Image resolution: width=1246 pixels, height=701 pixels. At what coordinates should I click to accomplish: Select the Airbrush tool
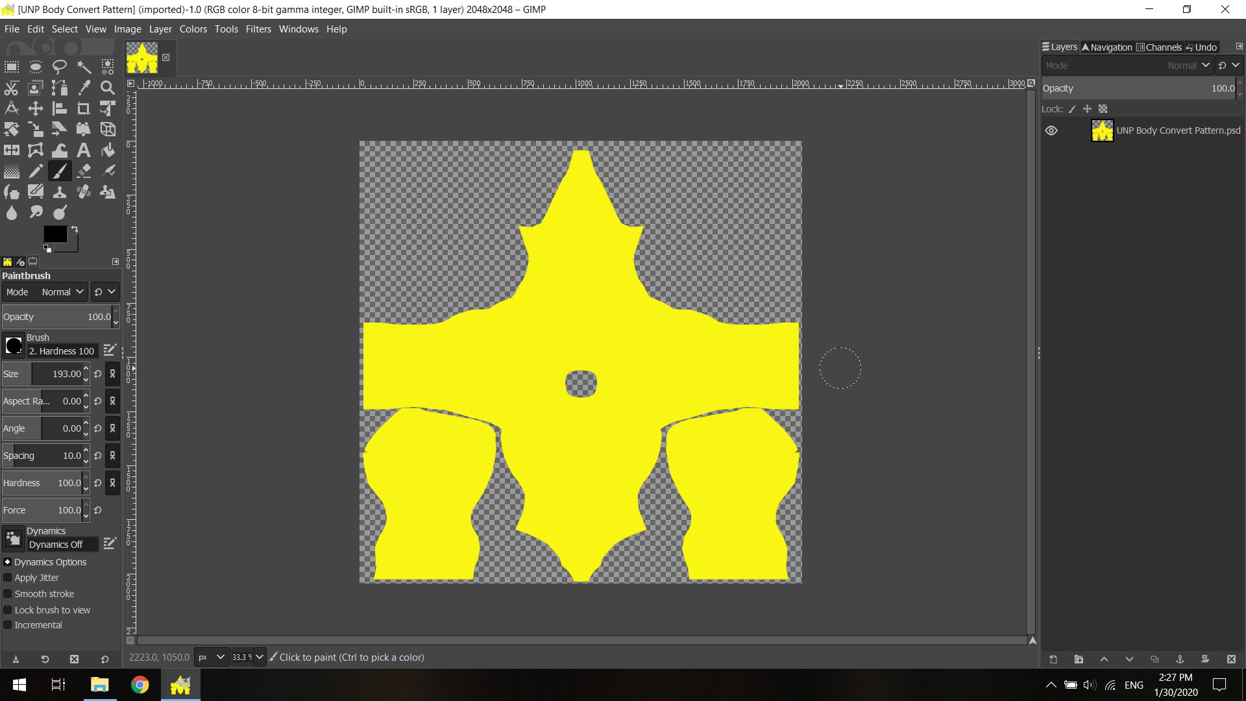coord(108,171)
